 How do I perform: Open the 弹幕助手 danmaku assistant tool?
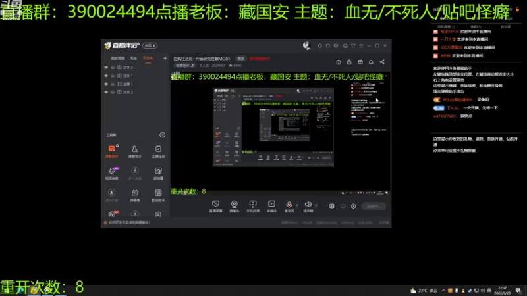point(111,151)
